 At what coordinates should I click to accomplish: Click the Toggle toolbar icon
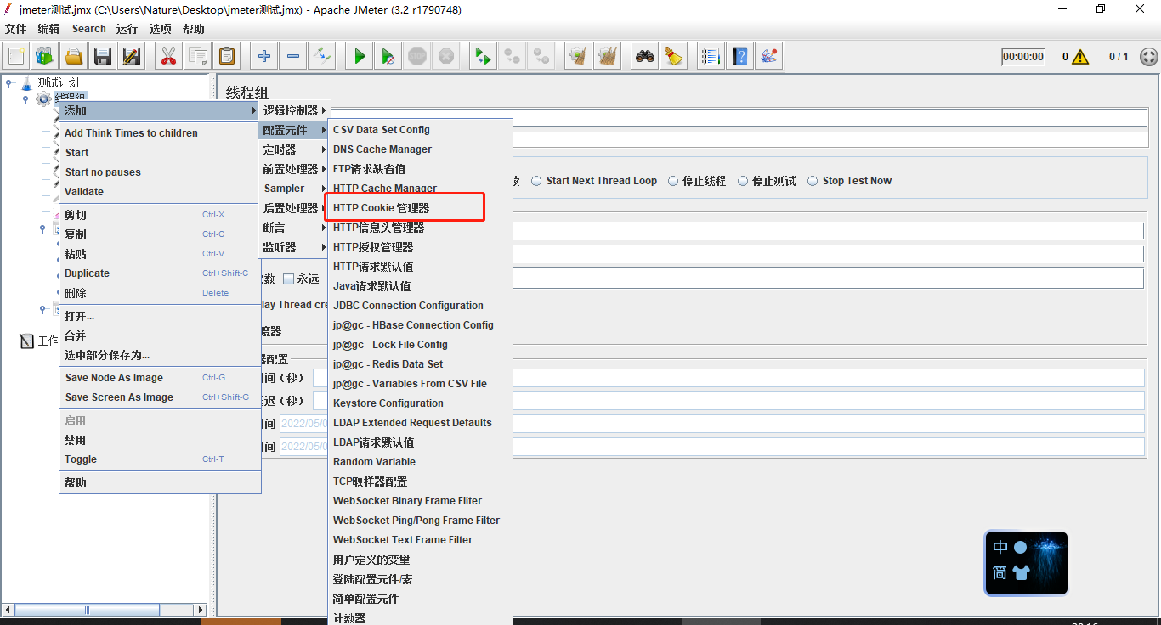(322, 57)
